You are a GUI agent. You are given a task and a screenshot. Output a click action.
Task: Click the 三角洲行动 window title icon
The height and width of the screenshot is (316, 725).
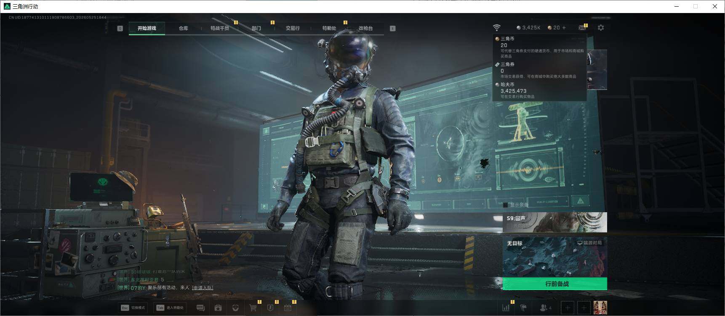[x=7, y=6]
